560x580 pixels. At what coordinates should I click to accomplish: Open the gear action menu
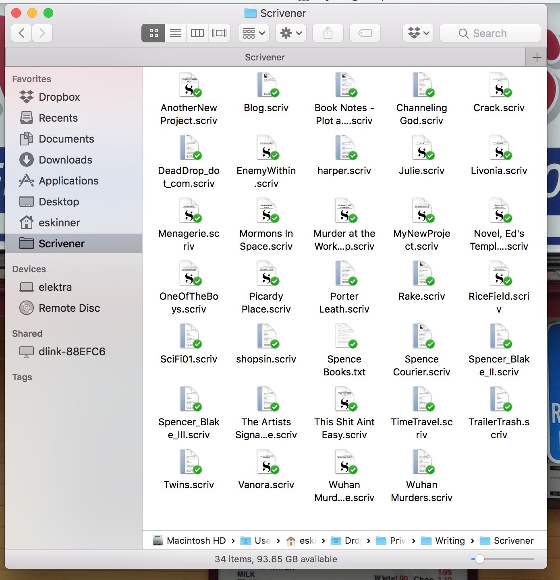[x=291, y=33]
